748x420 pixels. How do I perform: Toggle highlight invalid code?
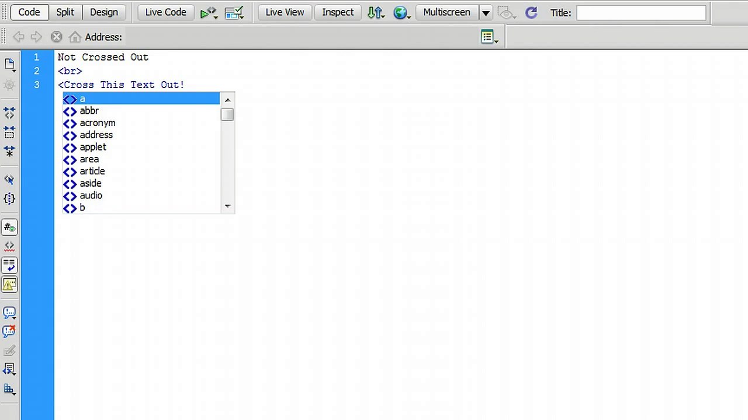(x=9, y=246)
